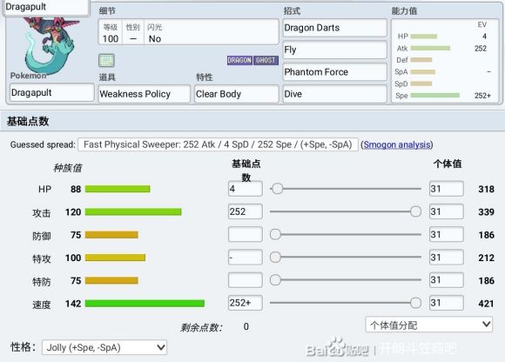Viewport: 505px width, 362px height.
Task: Click the Special Attack EV slider handle
Action: (275, 257)
